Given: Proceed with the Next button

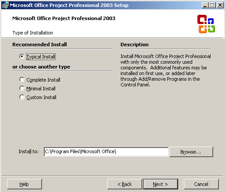Looking at the screenshot, I should [x=161, y=184].
